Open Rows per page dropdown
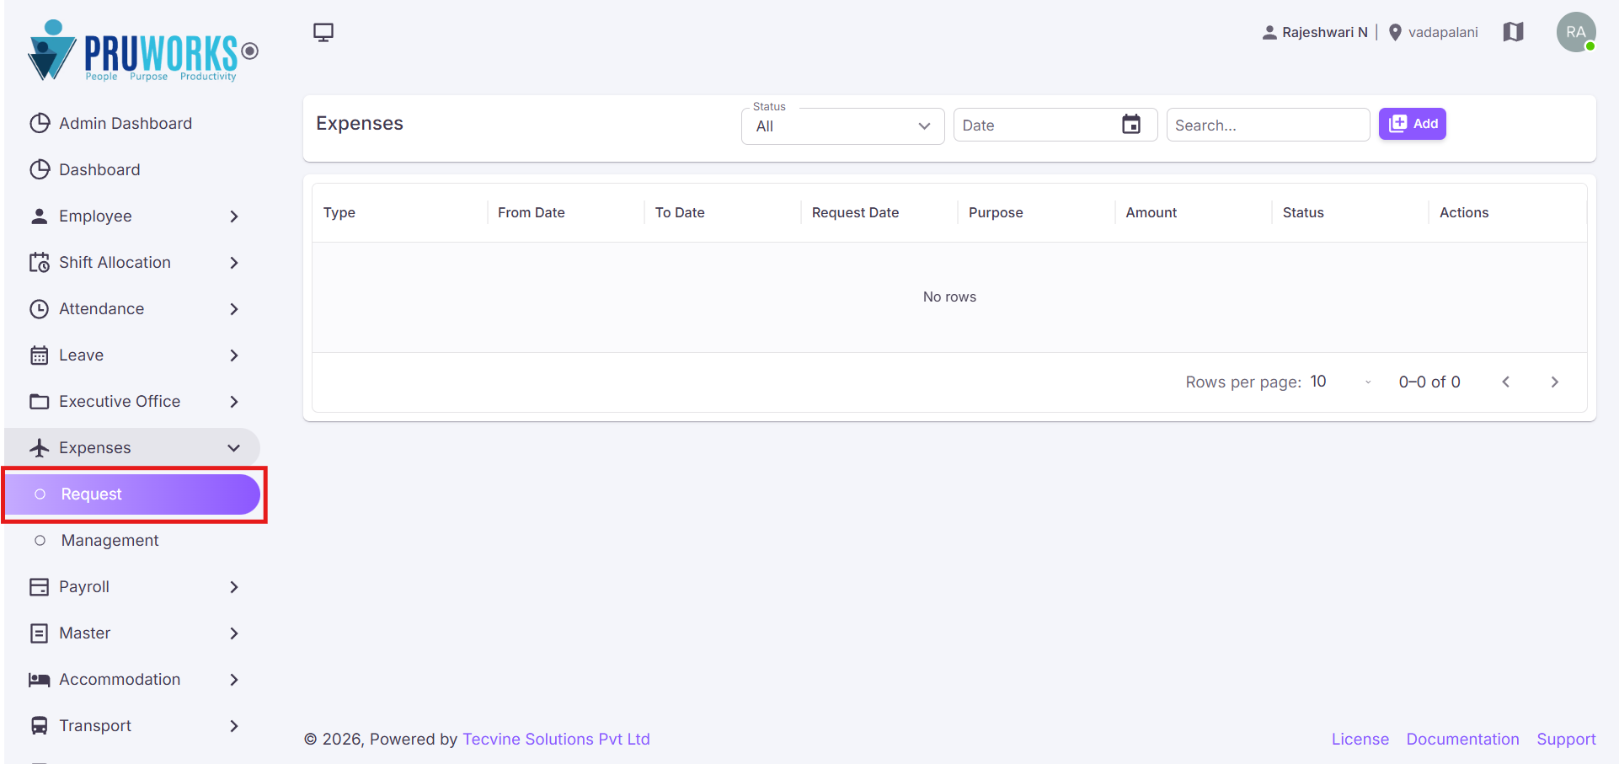Screen dimensions: 1619x764 [1341, 382]
